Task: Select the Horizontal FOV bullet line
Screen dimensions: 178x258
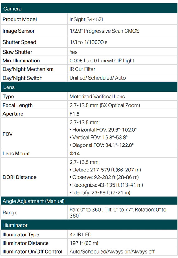Action: tap(103, 130)
